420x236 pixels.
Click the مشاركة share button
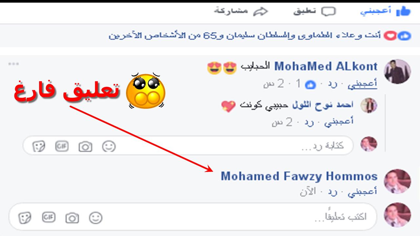[x=241, y=11]
